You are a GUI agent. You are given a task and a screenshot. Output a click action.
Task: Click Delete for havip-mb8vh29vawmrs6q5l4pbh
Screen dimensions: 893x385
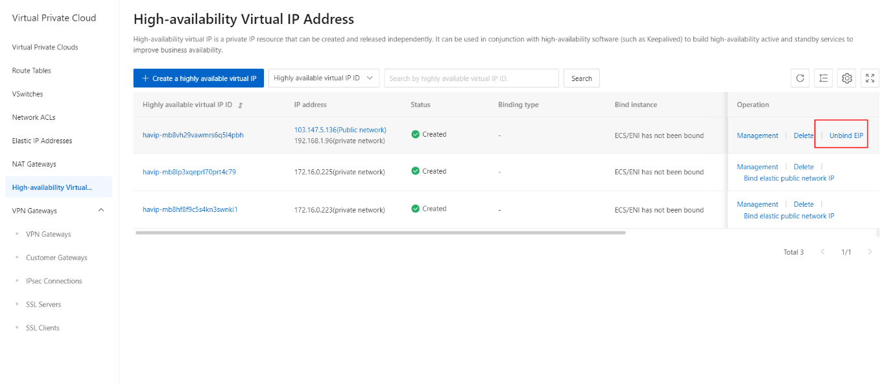pos(804,135)
